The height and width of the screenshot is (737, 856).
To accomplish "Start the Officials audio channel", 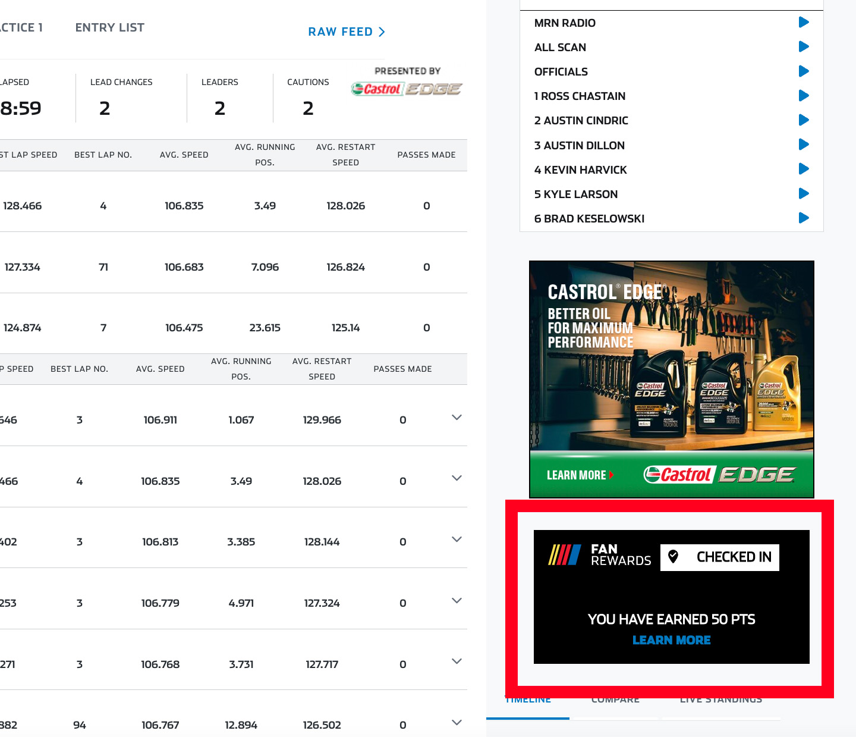I will coord(804,71).
